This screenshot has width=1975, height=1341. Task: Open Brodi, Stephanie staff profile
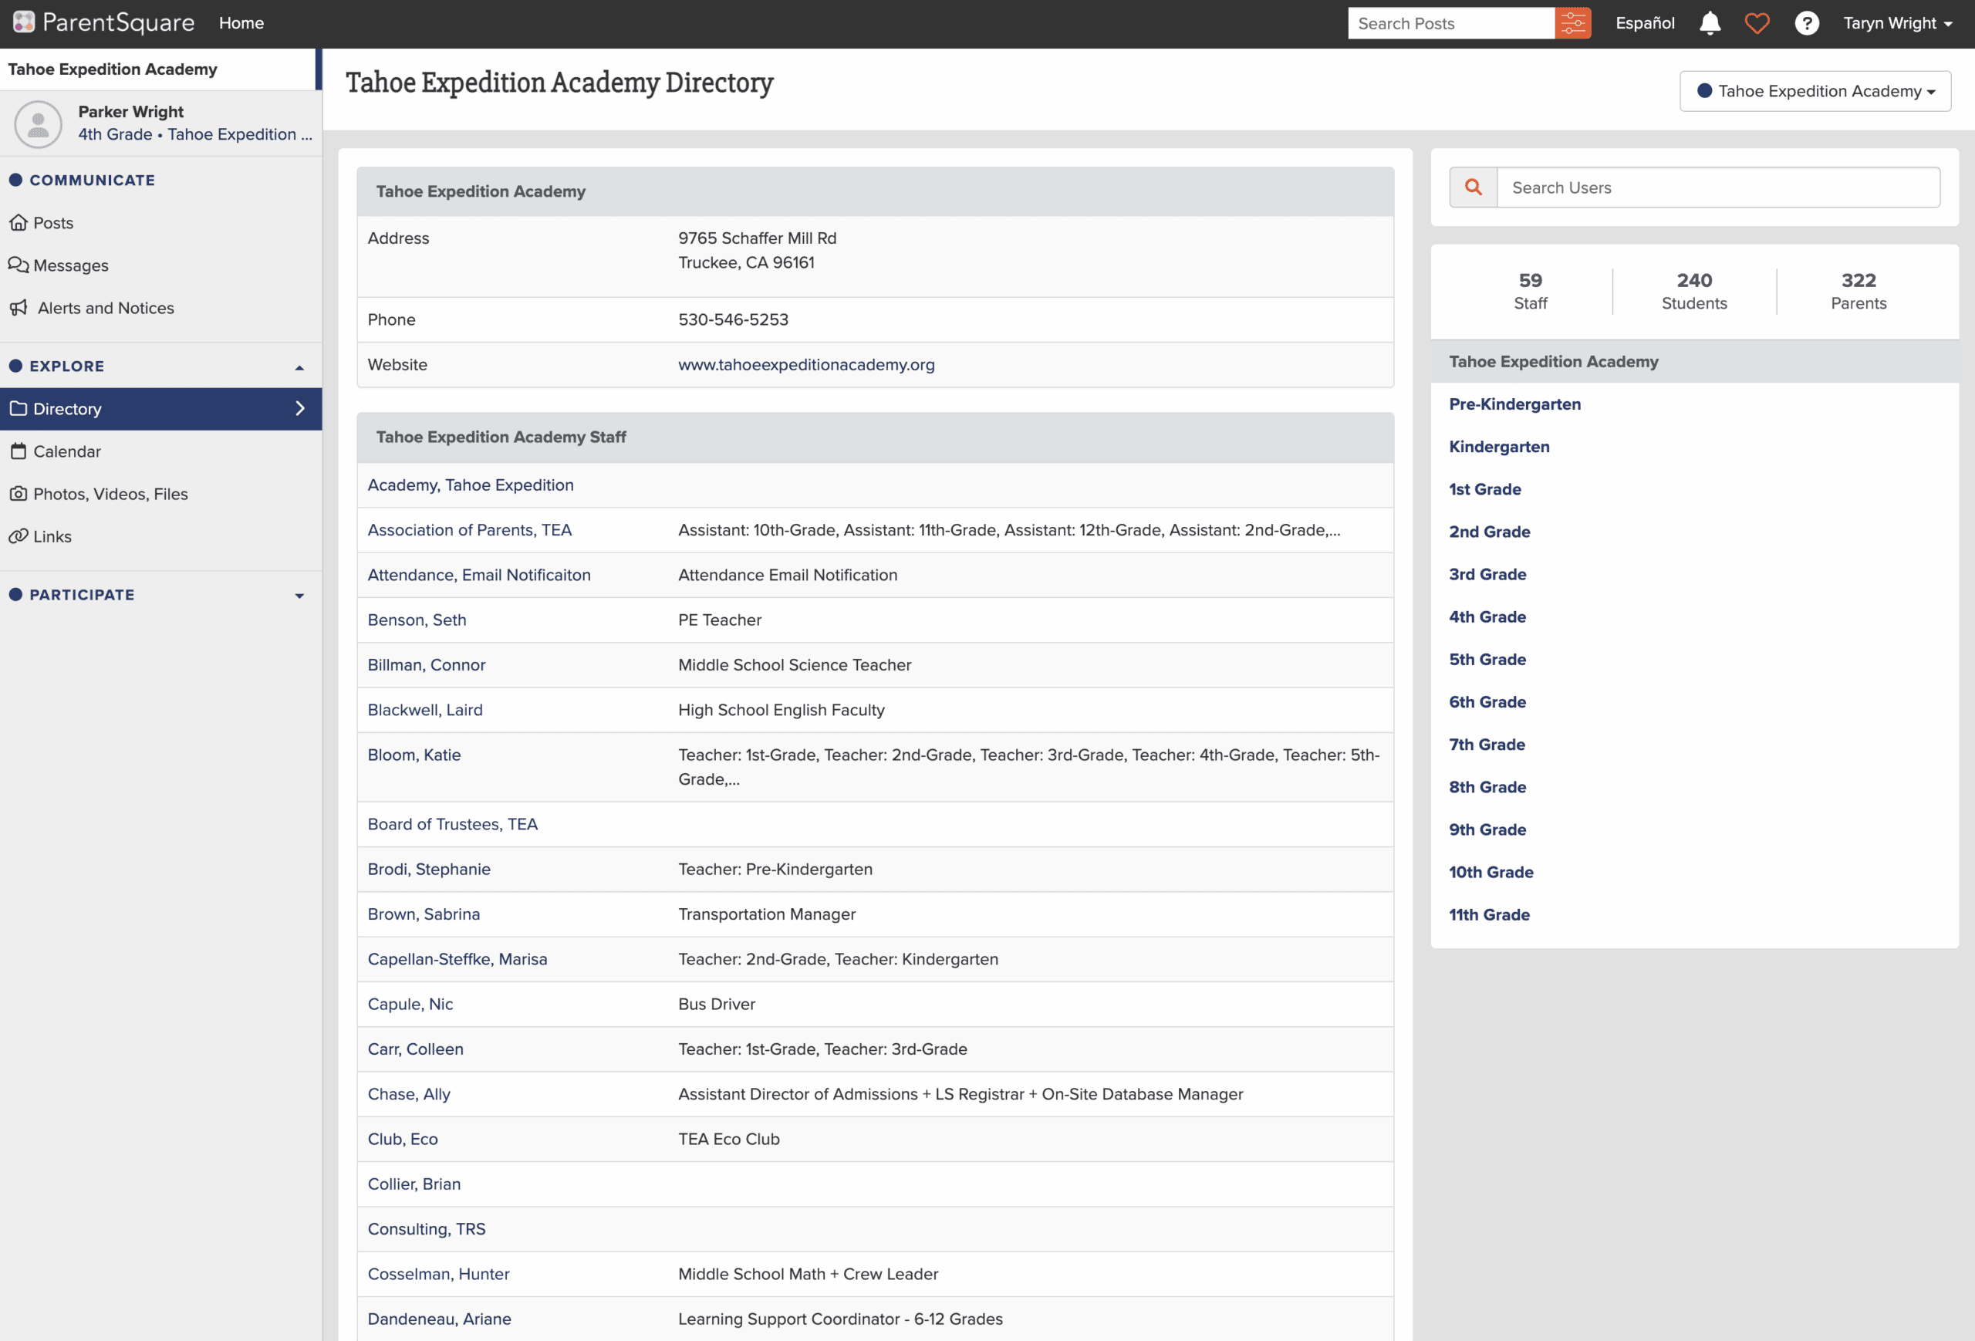pos(428,870)
